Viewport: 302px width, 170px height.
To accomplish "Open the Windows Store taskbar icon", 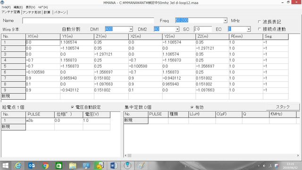I will click(59, 166).
